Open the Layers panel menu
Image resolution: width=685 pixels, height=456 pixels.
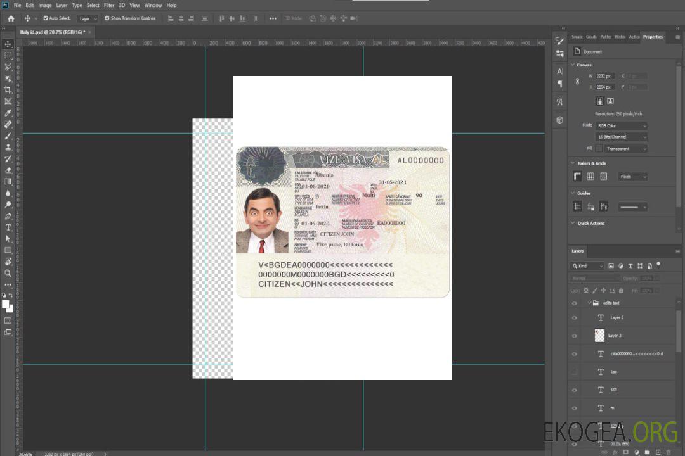tap(677, 251)
